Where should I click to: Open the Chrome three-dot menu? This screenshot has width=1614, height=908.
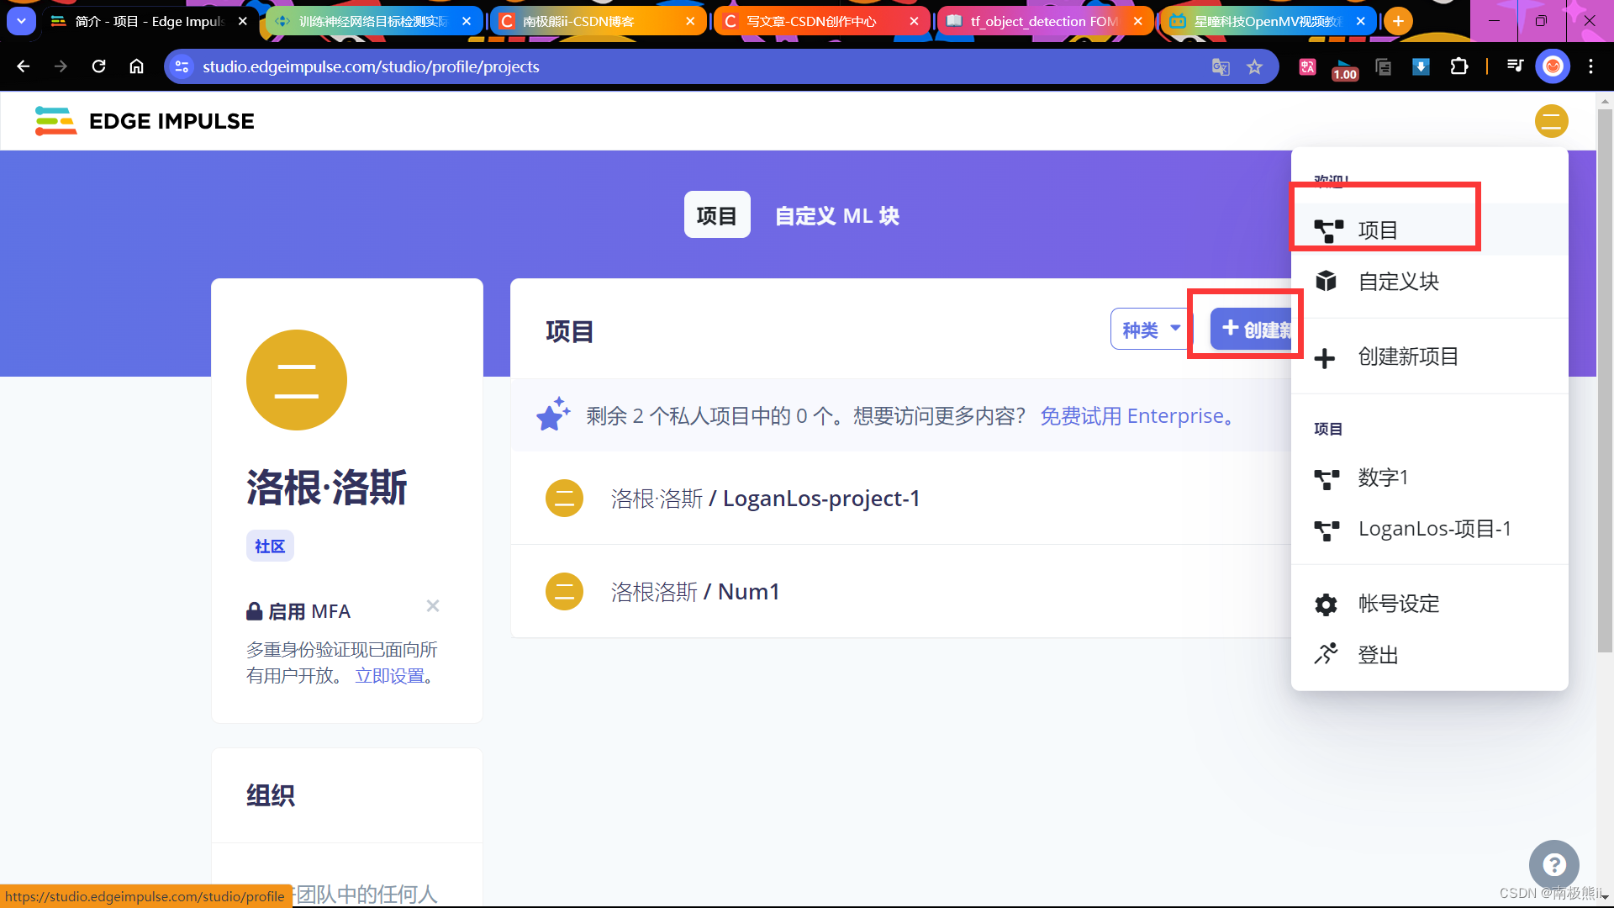1590,67
